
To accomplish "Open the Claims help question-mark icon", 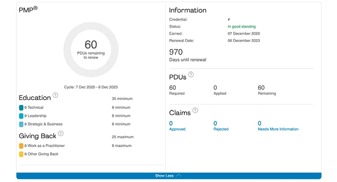I will [195, 110].
